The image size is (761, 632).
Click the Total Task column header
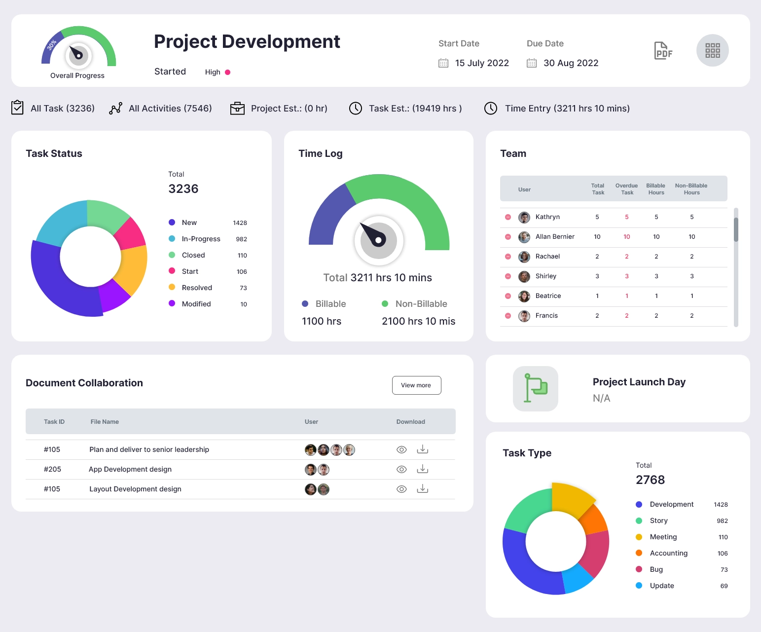(x=598, y=189)
